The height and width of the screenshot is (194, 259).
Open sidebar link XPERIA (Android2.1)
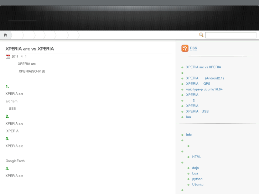[x=205, y=78]
